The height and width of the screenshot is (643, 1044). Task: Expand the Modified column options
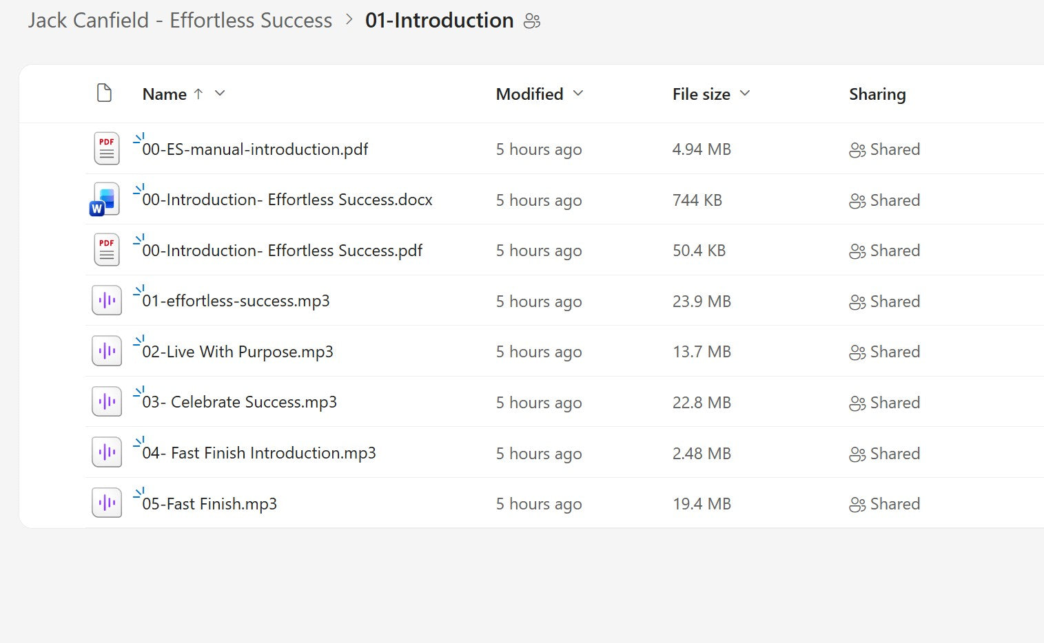(578, 93)
